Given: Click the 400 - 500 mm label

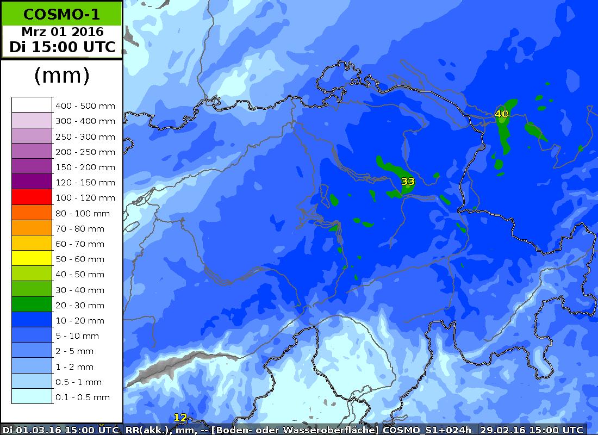Looking at the screenshot, I should click(x=85, y=105).
